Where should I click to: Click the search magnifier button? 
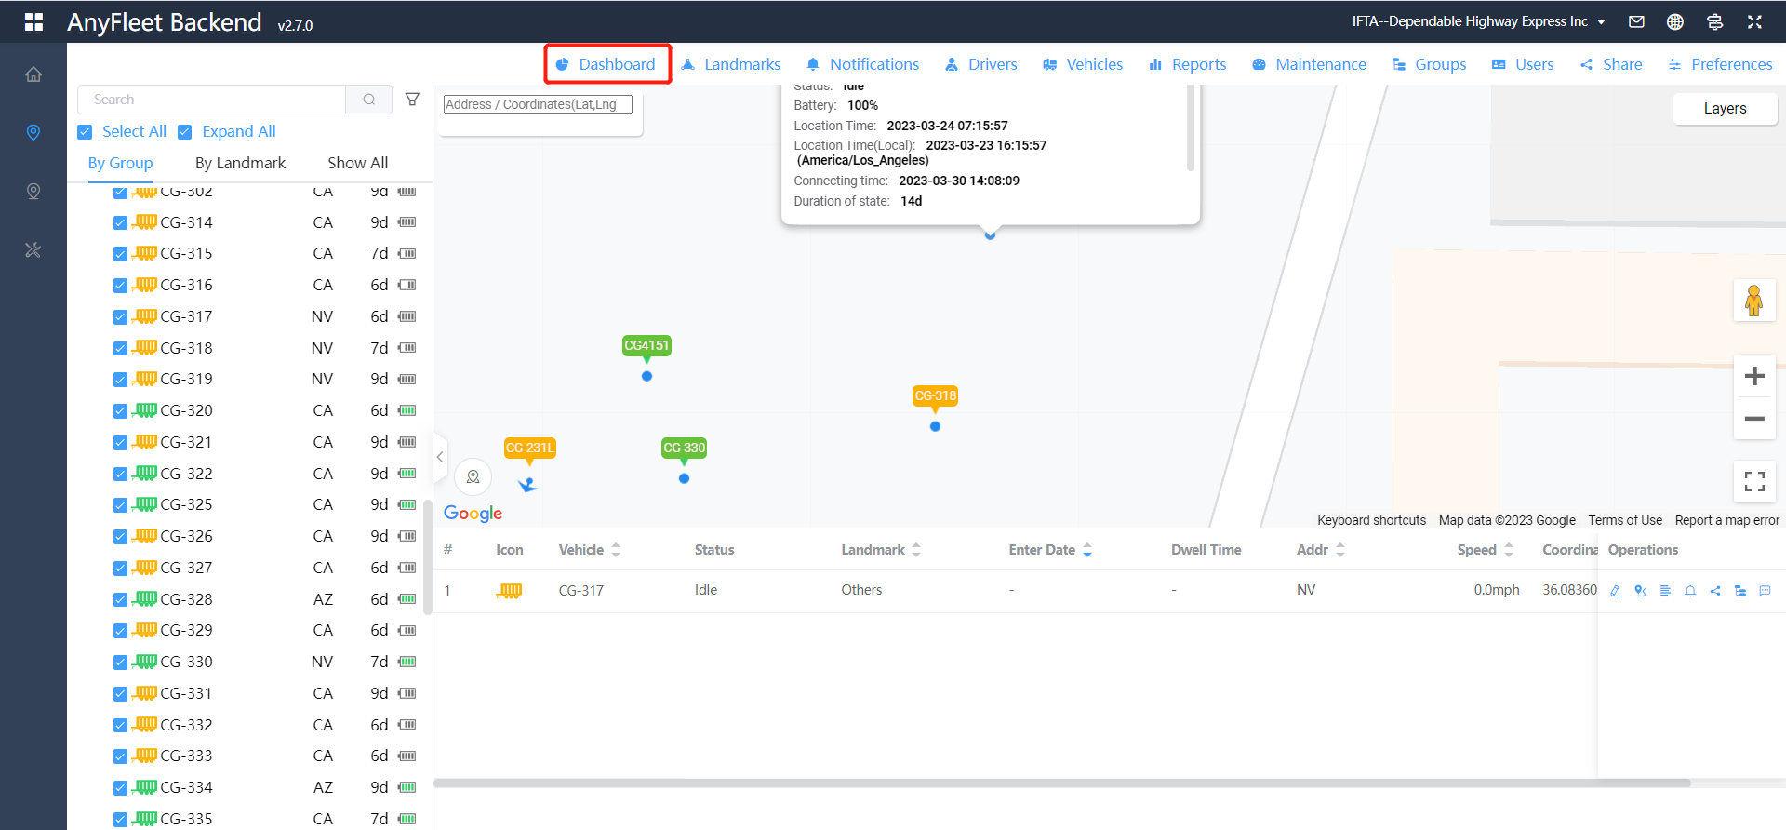point(369,100)
